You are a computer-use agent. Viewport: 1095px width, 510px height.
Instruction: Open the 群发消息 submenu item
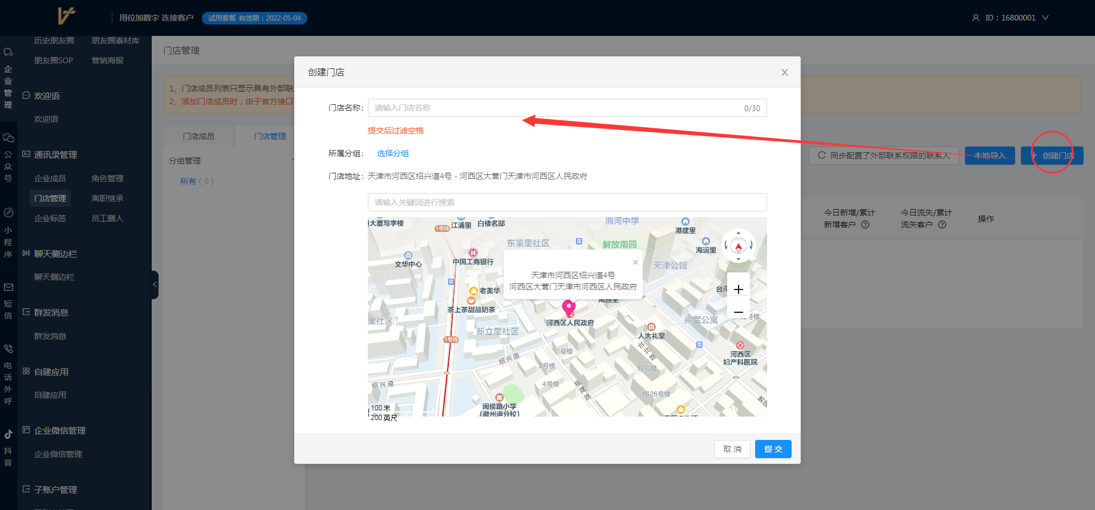click(50, 336)
